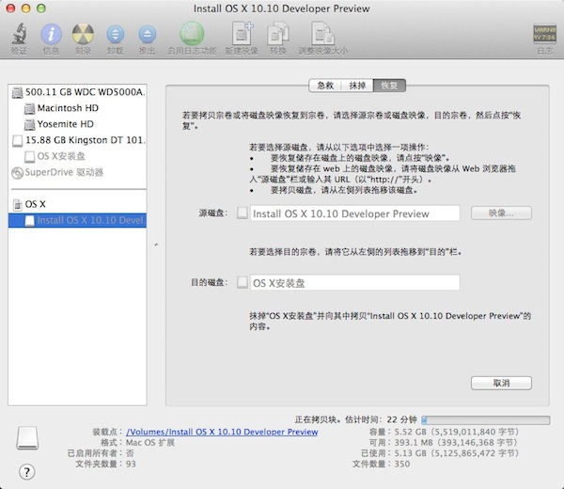Click the Kingston DT USB drive icon

pyautogui.click(x=17, y=141)
